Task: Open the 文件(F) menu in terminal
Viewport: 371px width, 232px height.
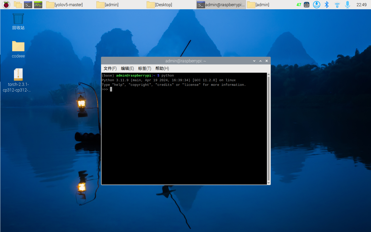Action: (110, 69)
